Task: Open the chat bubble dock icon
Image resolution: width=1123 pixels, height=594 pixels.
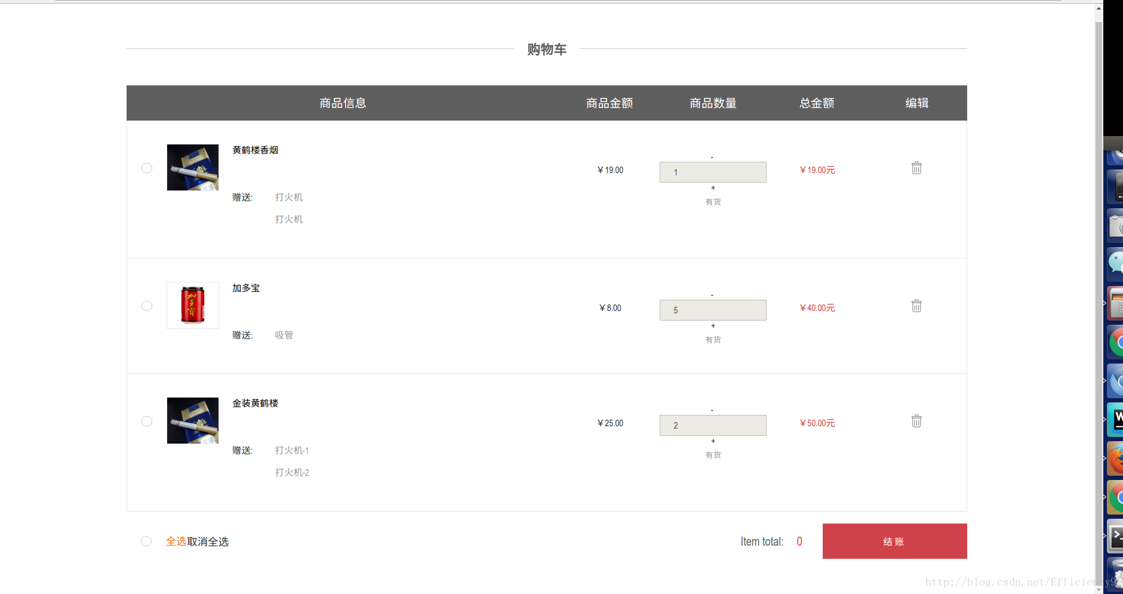Action: pyautogui.click(x=1115, y=264)
